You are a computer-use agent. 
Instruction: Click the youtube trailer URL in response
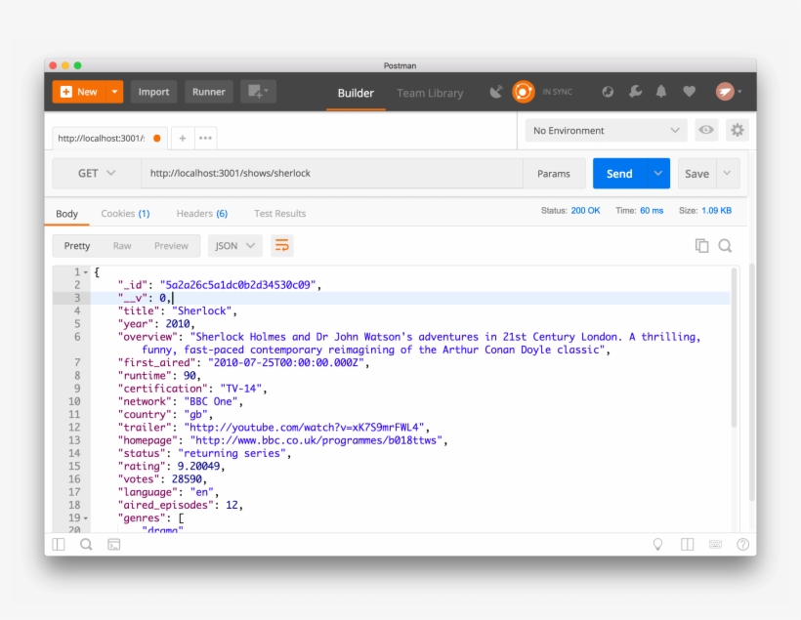[304, 428]
